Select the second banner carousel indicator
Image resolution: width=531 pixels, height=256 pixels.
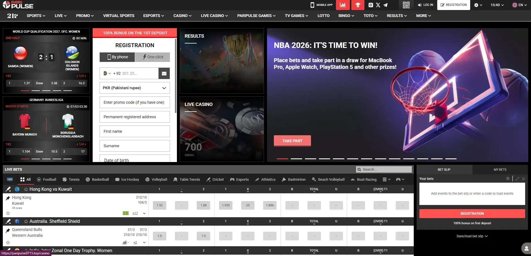(x=296, y=159)
